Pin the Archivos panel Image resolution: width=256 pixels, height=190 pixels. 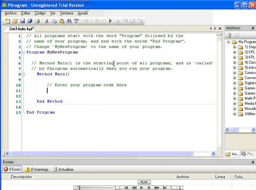(x=253, y=28)
